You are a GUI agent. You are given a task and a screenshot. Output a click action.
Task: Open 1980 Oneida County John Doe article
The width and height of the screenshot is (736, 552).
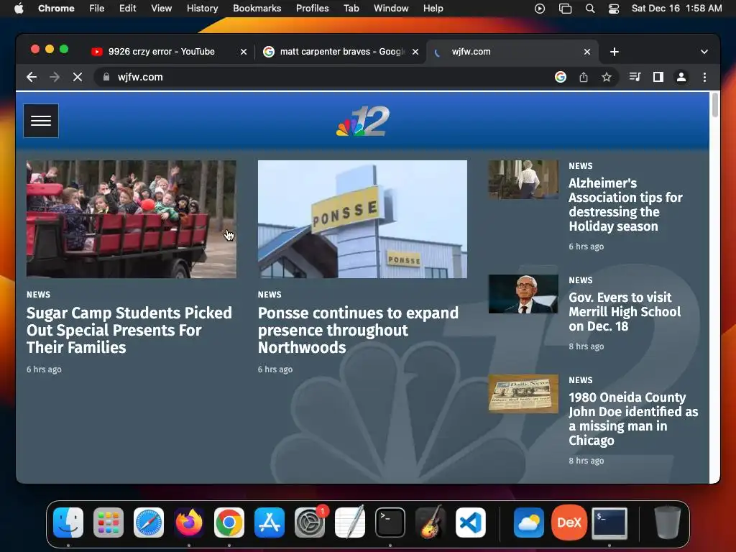633,419
